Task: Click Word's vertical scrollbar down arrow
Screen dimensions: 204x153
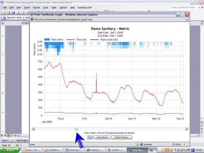Action: (x=202, y=122)
